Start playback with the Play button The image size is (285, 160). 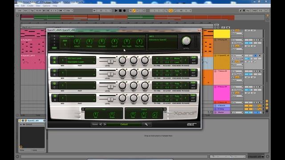(x=116, y=11)
